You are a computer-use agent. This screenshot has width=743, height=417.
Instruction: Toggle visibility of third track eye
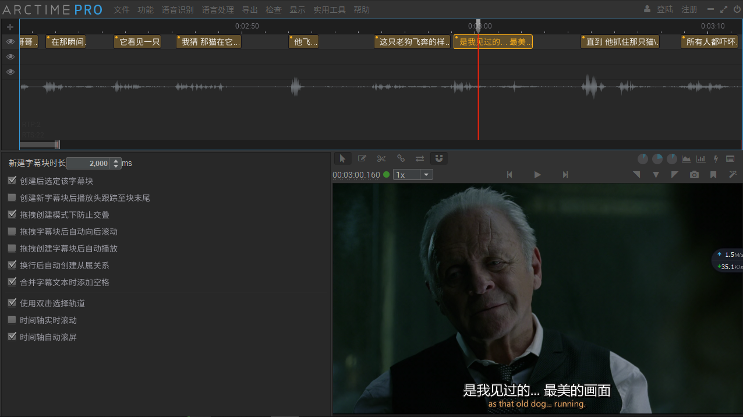click(10, 72)
